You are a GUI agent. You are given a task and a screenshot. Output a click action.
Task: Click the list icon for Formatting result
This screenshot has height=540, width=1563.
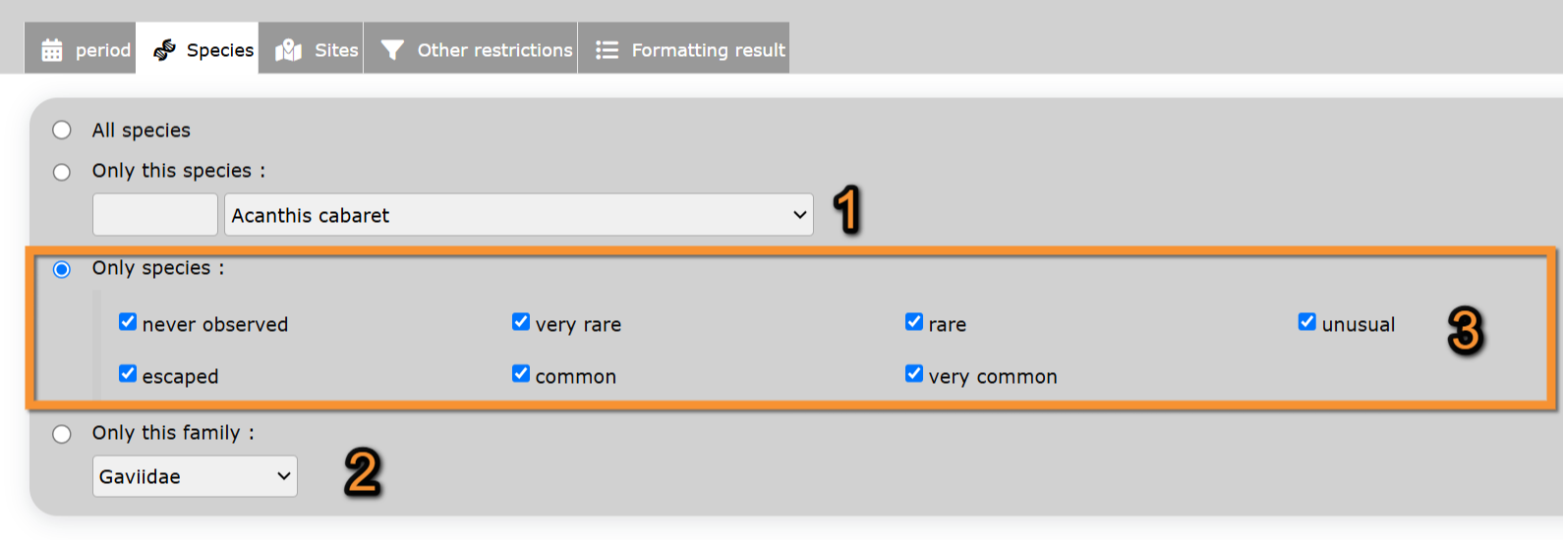(607, 50)
